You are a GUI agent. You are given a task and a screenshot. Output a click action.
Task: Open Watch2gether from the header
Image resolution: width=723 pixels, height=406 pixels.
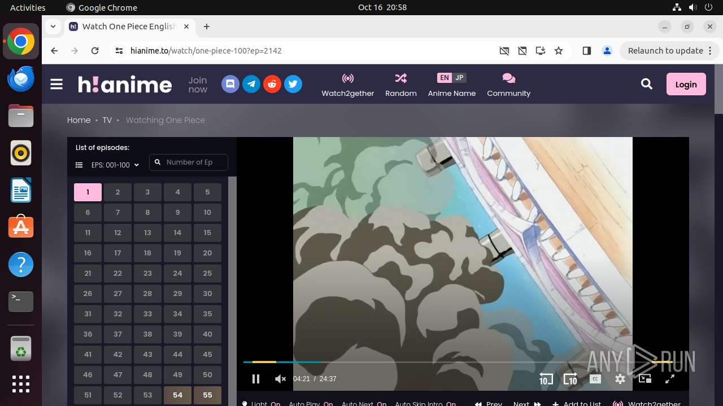(348, 85)
